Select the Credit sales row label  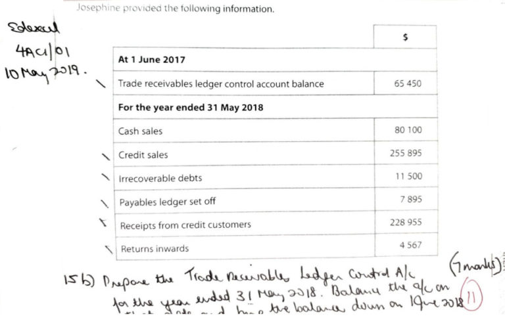(143, 155)
